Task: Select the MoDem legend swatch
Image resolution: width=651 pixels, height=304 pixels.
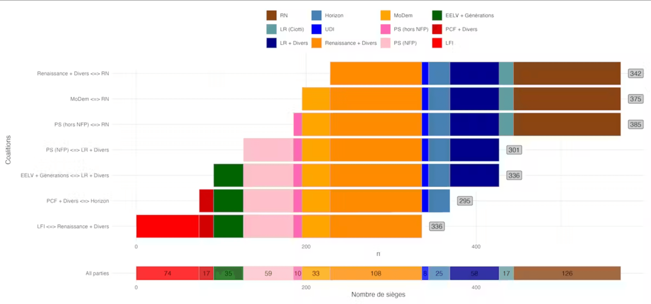Action: pyautogui.click(x=385, y=15)
